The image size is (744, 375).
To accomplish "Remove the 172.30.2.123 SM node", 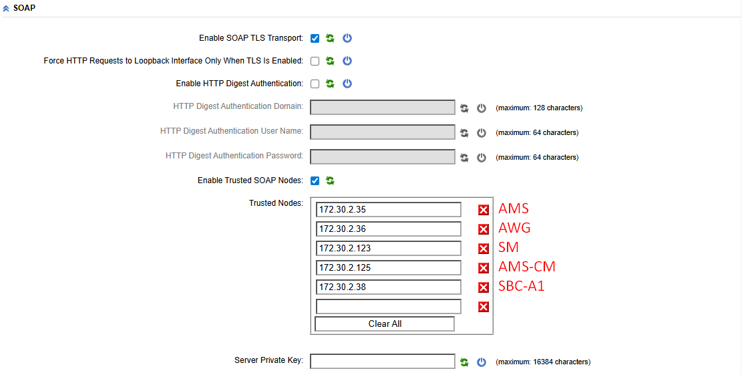I will tap(484, 249).
